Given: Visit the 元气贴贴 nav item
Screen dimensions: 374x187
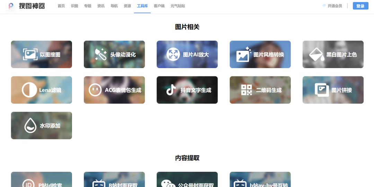Looking at the screenshot, I should point(178,6).
